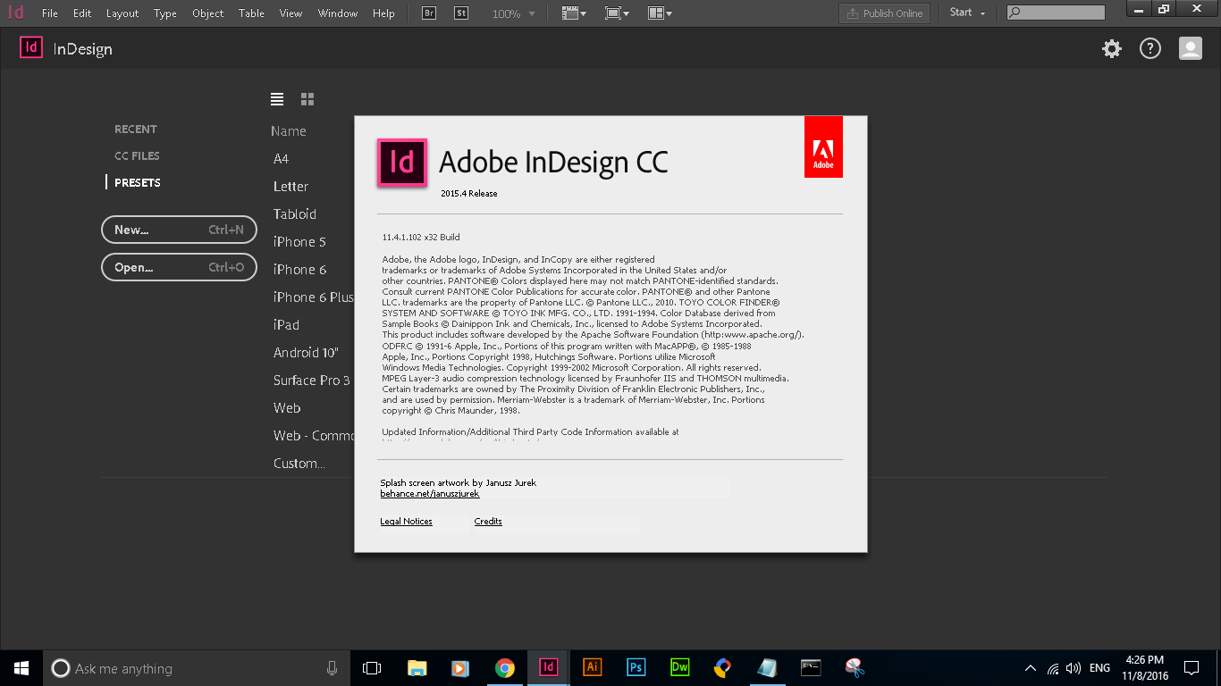Image resolution: width=1221 pixels, height=686 pixels.
Task: Open the Start workspace switcher dropdown
Action: pyautogui.click(x=968, y=13)
